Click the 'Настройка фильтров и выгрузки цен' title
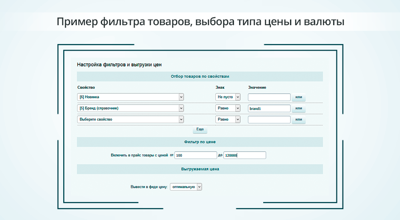Viewport: 400px width, 220px height. 119,65
